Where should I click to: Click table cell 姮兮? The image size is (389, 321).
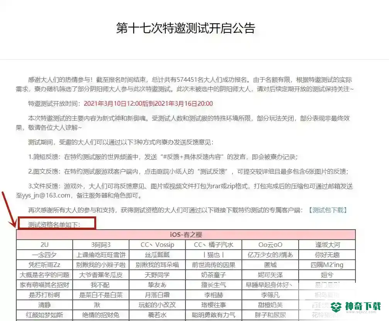tap(327, 275)
